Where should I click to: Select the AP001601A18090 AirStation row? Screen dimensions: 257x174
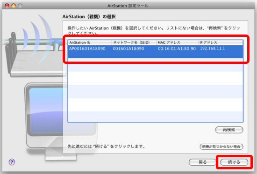tap(156, 52)
